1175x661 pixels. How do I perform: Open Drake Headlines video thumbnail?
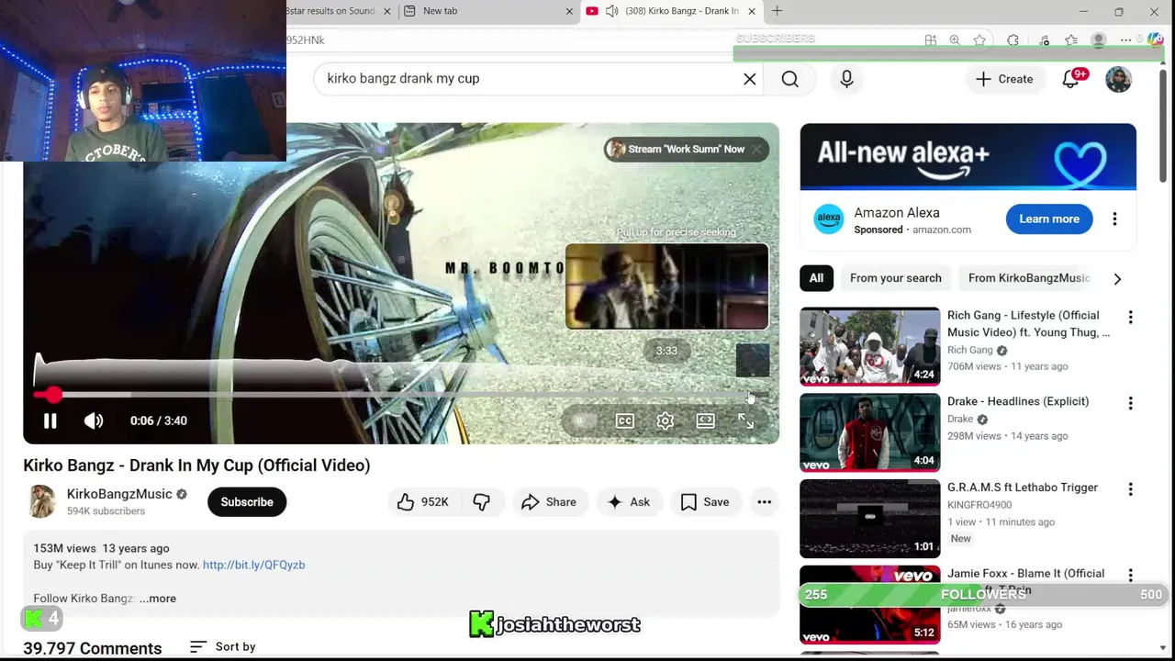[869, 432]
